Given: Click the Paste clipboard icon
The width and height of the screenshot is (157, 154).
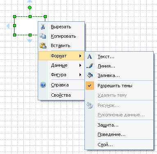Looking at the screenshot, I should pos(43,45).
